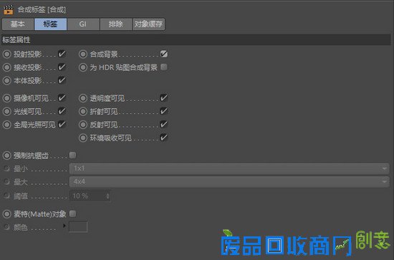Click the 阈值 stepper arrows
Viewport: 394px width, 260px height.
point(107,196)
